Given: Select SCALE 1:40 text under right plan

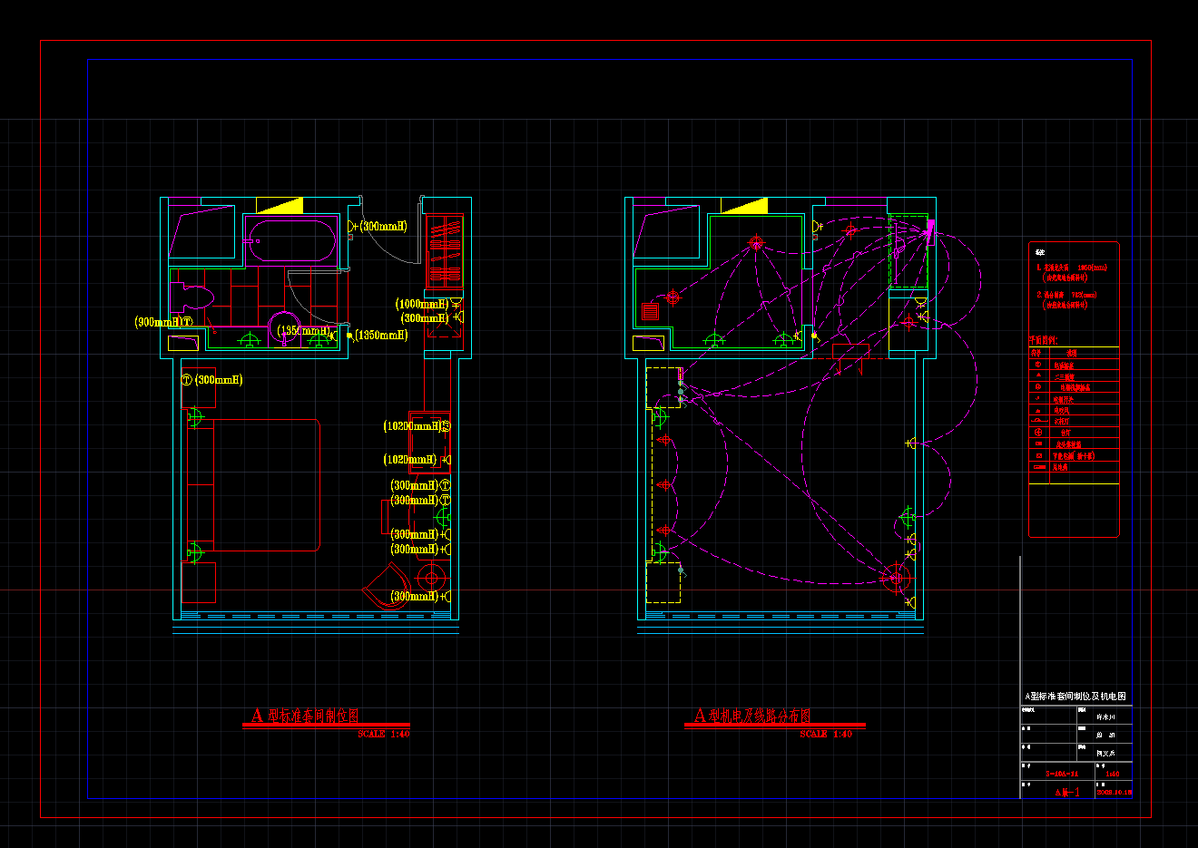Looking at the screenshot, I should click(826, 735).
